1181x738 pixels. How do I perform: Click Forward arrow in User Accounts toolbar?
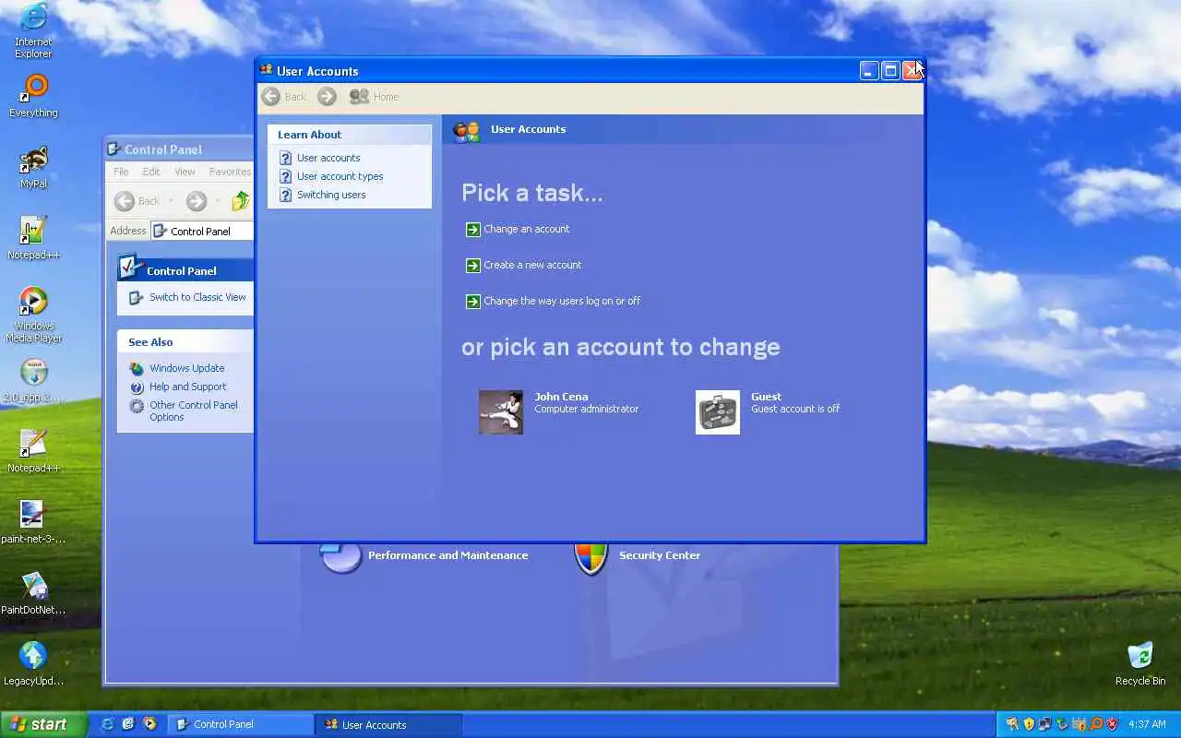tap(327, 97)
